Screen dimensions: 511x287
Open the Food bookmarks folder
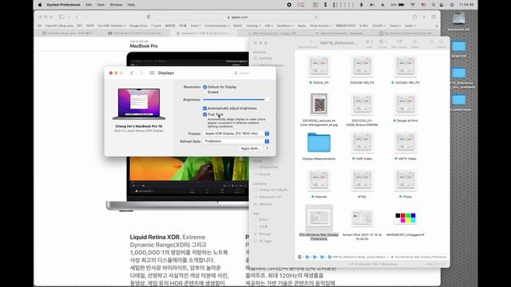pyautogui.click(x=196, y=26)
